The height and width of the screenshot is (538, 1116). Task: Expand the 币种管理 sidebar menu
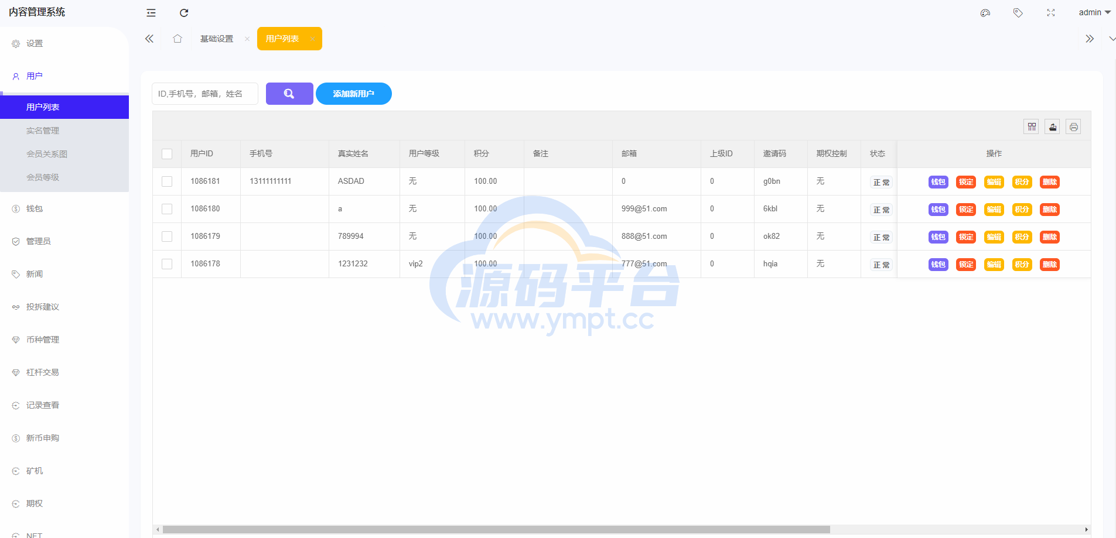[64, 340]
